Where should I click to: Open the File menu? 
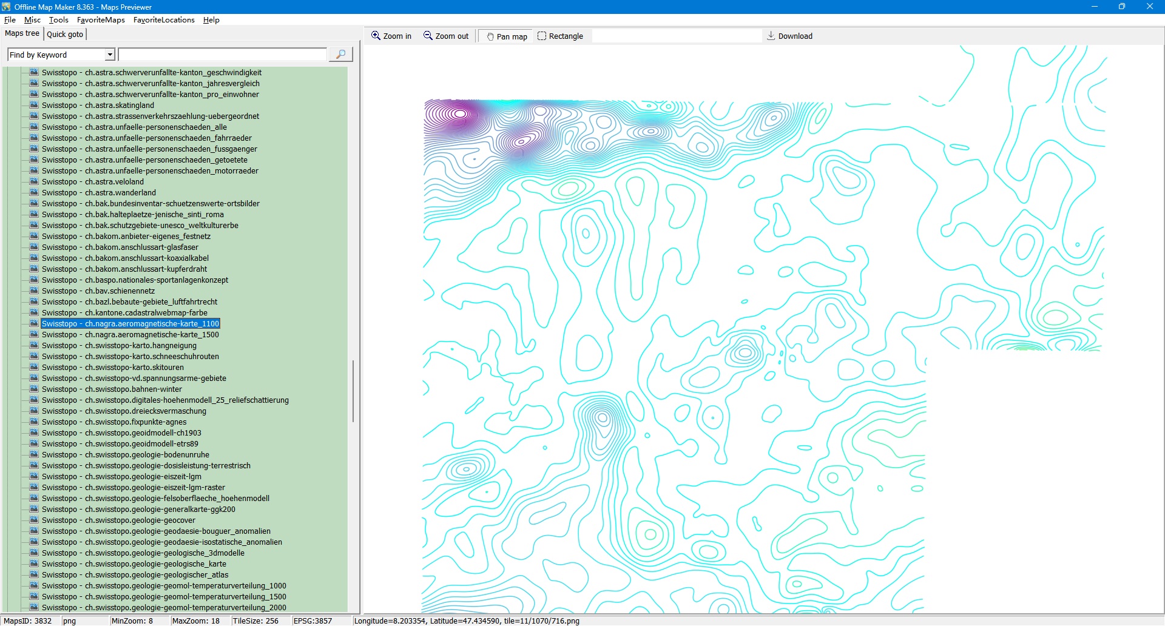pos(10,20)
